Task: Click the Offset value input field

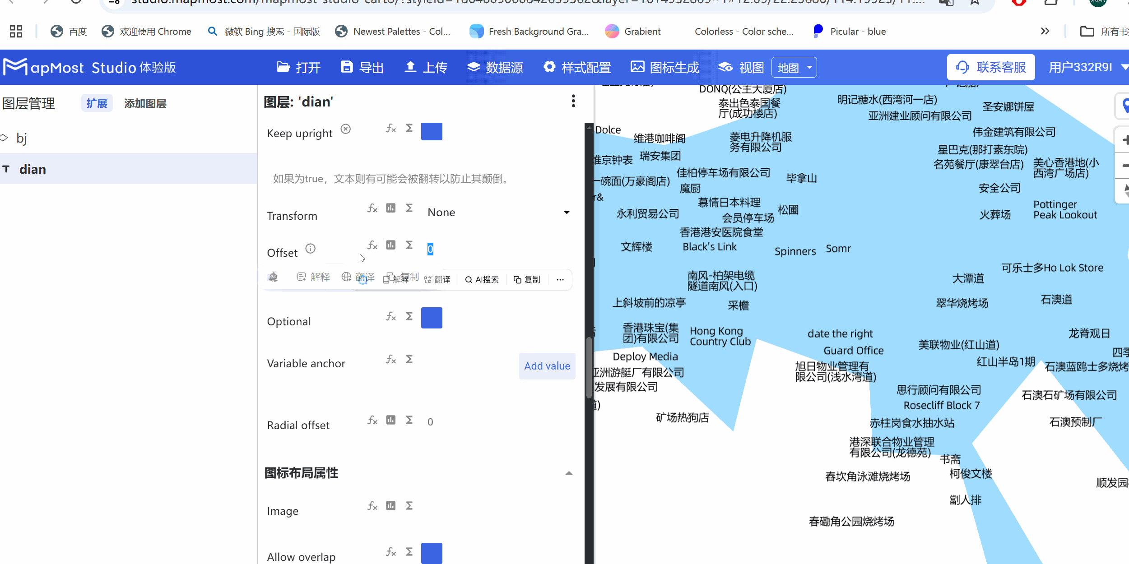Action: (x=430, y=249)
